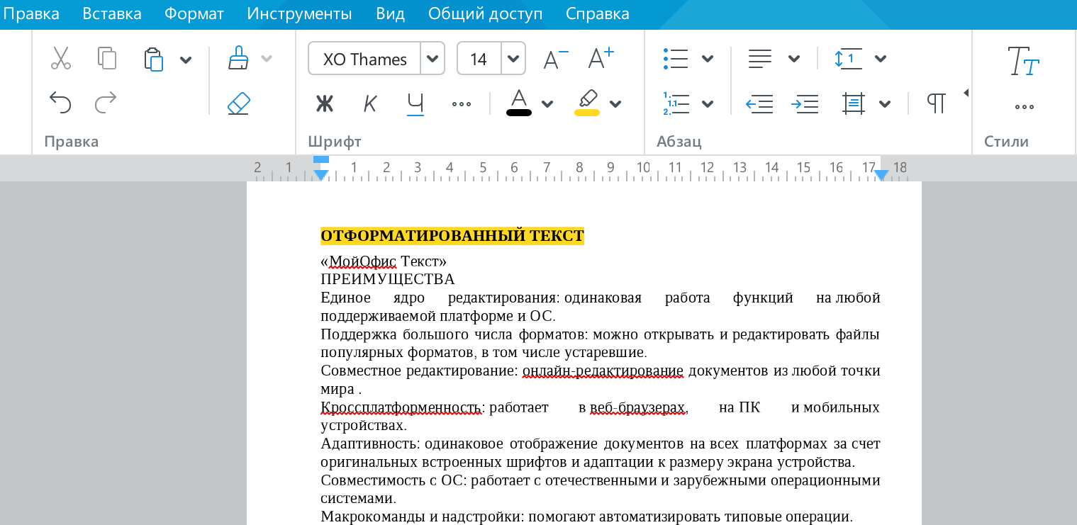1077x525 pixels.
Task: Toggle underline formatting (Ч)
Action: tap(415, 104)
